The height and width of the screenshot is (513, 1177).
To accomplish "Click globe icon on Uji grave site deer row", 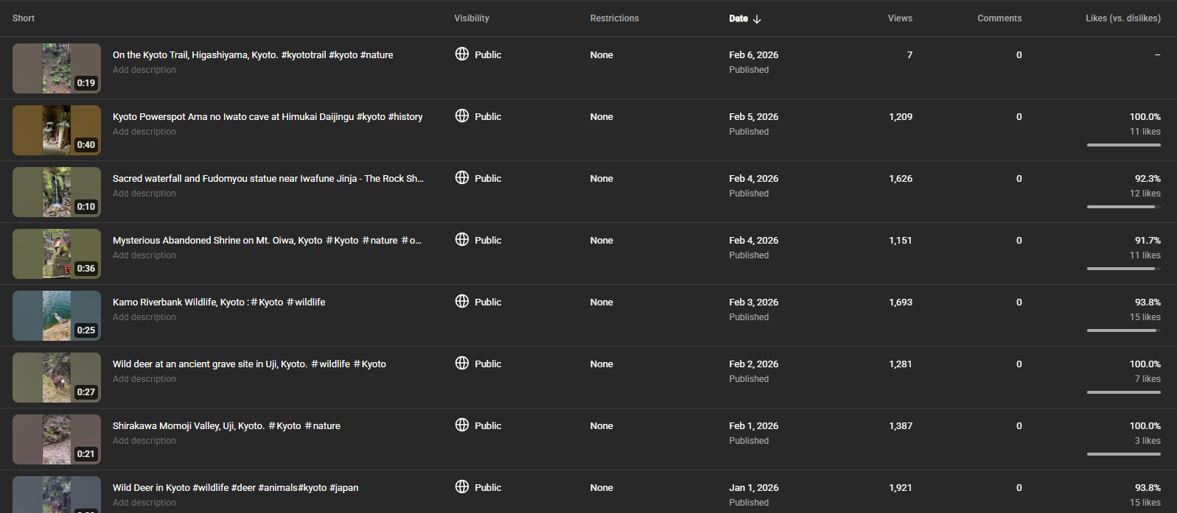I will click(x=462, y=363).
